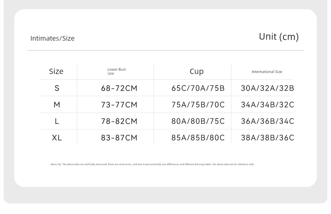Screen dimensions: 331x214
Task: Click the 65C/70A/75B cup cell
Action: click(x=198, y=88)
